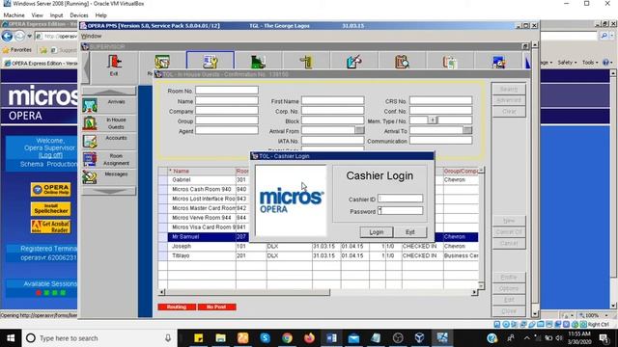This screenshot has width=618, height=347.
Task: Click the IE Favorites button
Action: pos(17,50)
